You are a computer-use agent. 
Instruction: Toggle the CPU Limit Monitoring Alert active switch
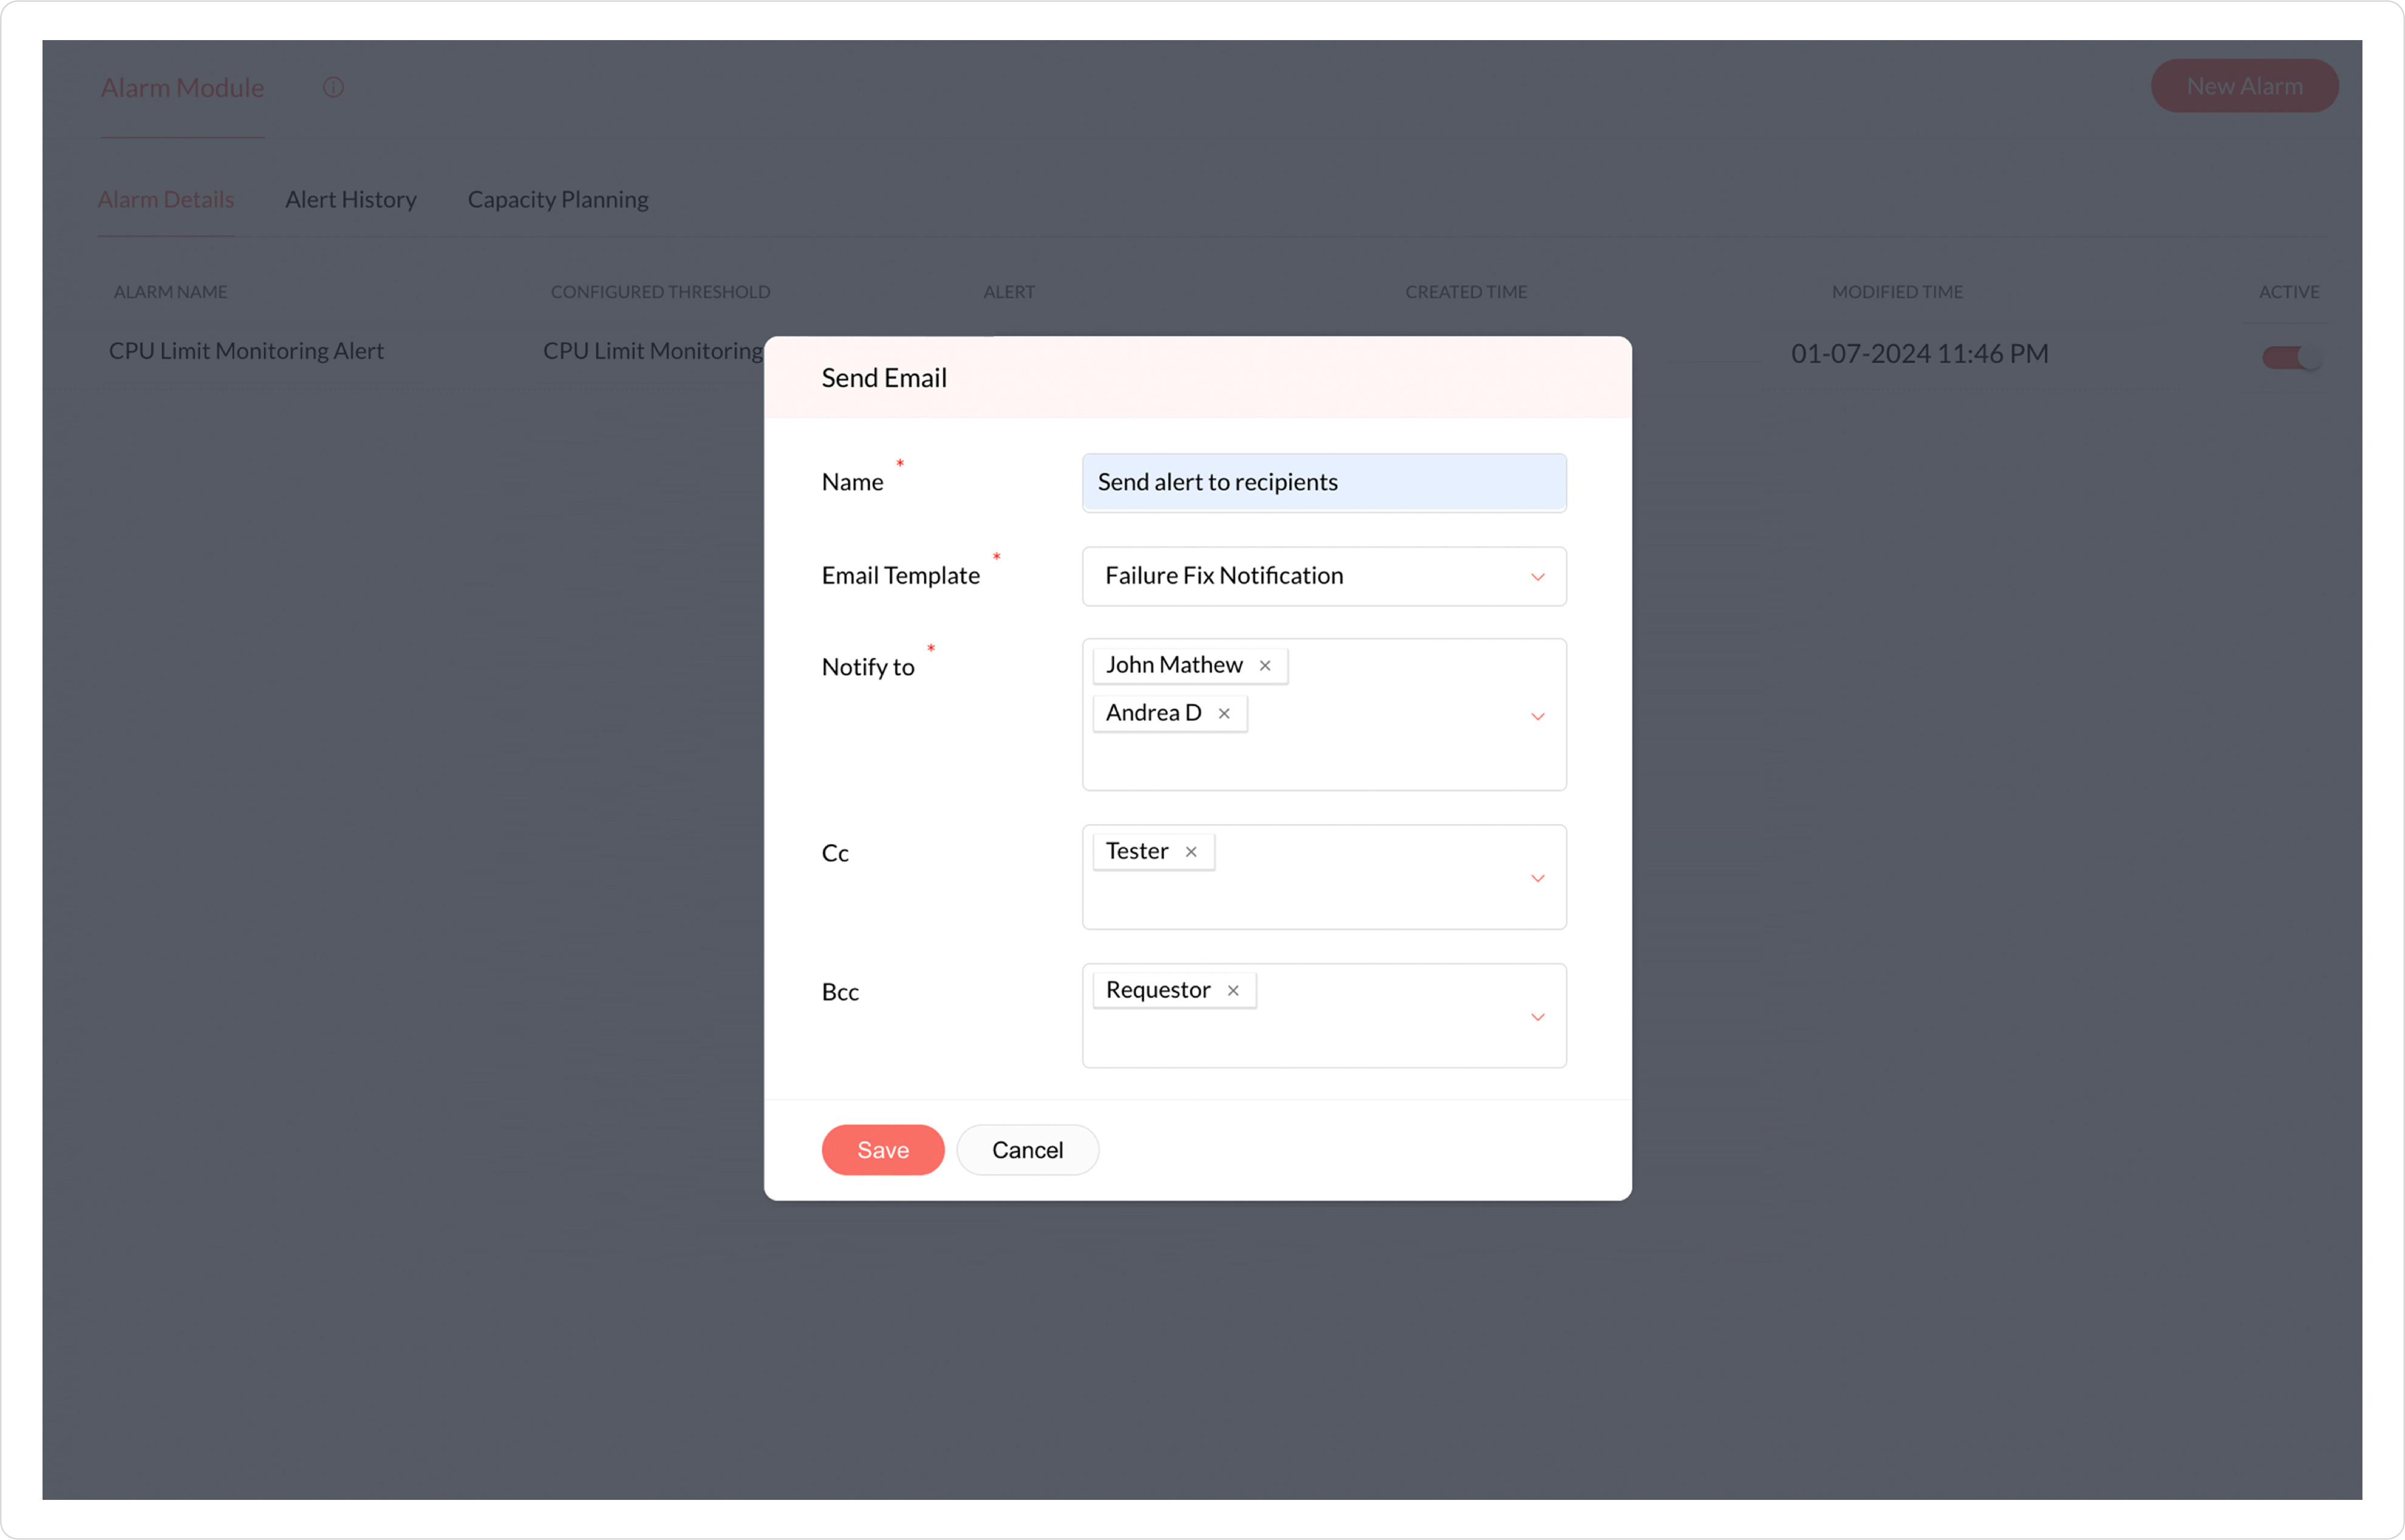click(2291, 357)
